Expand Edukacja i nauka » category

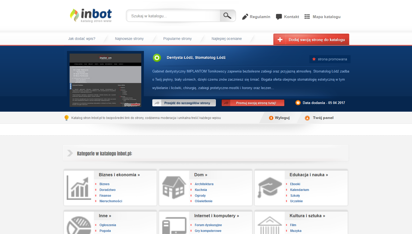coord(309,175)
